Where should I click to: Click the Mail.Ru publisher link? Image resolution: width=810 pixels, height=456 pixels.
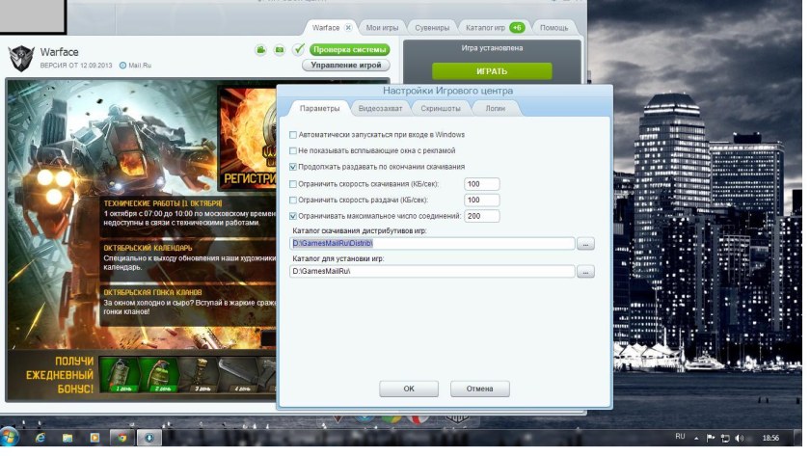140,66
